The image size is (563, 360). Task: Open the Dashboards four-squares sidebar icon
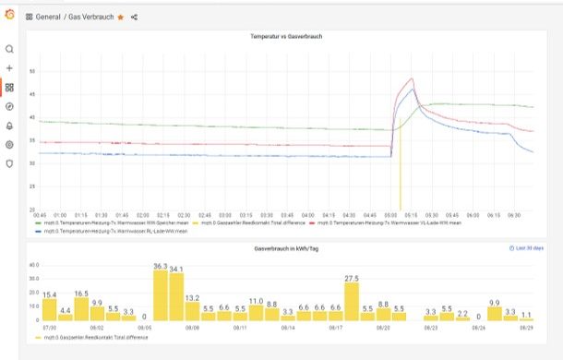(x=10, y=88)
